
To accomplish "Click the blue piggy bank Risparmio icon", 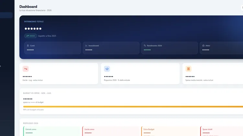I will (x=107, y=69).
